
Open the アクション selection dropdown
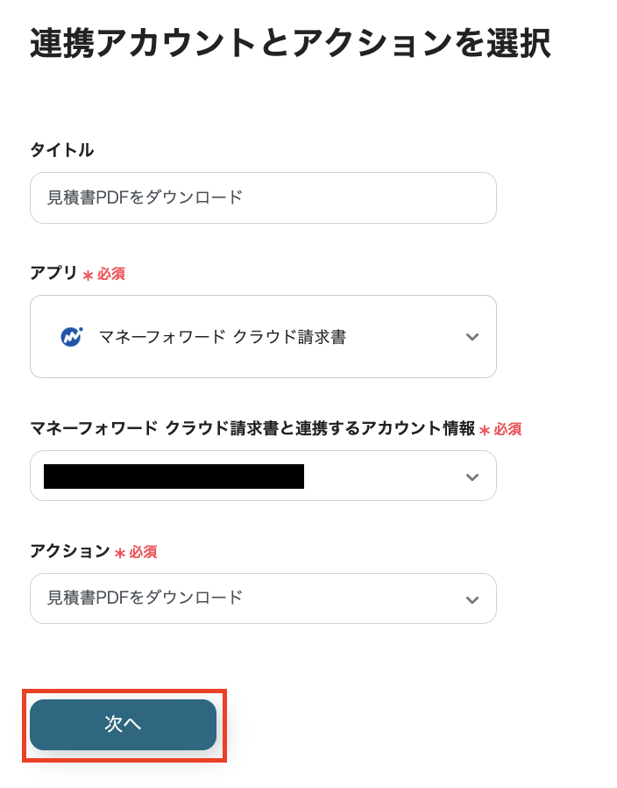[263, 598]
